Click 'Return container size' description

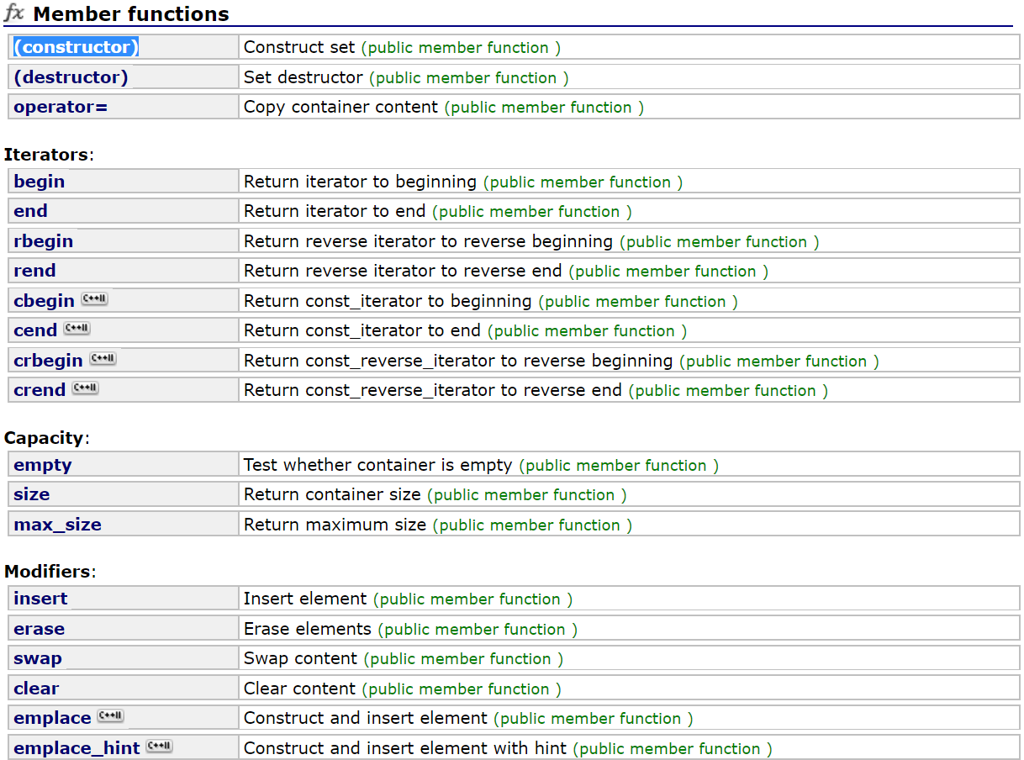(333, 494)
